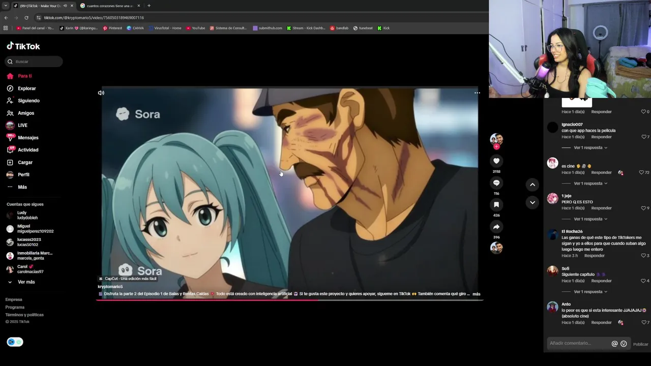Save the video with the bookmark icon
This screenshot has width=651, height=366.
(496, 205)
